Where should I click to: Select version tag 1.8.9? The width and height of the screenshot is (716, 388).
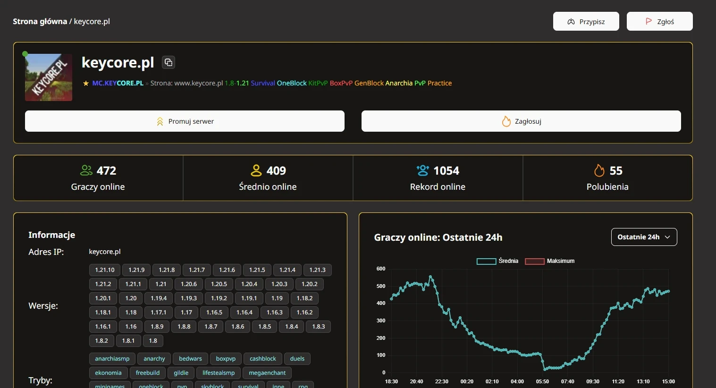coord(157,327)
